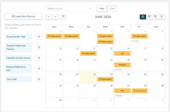This screenshot has width=170, height=112.
Task: Click the info icon for Celestial Summit Venue
Action: pos(39,58)
